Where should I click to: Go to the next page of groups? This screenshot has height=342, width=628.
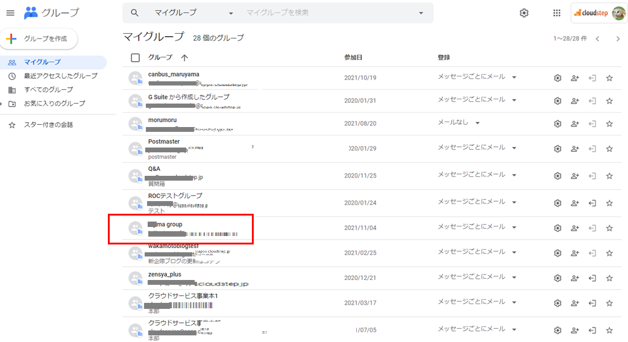pos(618,39)
